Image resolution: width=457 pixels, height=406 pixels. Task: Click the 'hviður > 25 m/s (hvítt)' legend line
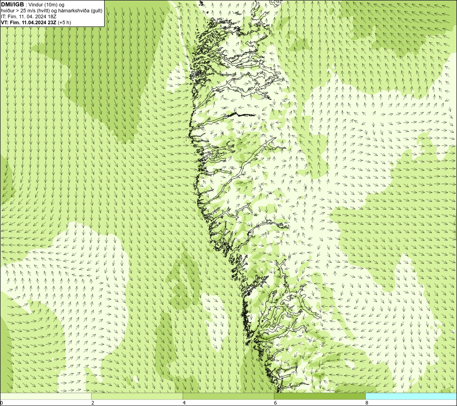tap(52, 11)
